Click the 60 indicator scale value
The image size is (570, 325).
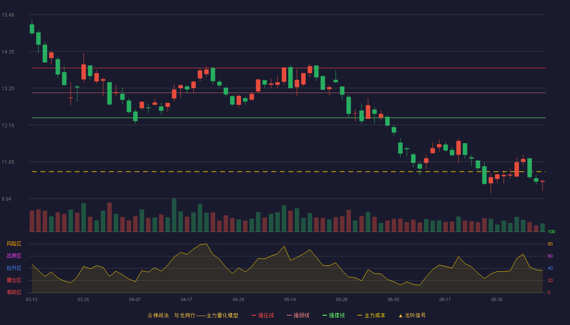pos(550,256)
